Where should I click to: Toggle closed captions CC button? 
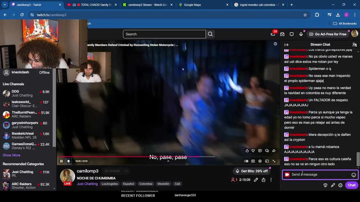pyautogui.click(x=253, y=161)
